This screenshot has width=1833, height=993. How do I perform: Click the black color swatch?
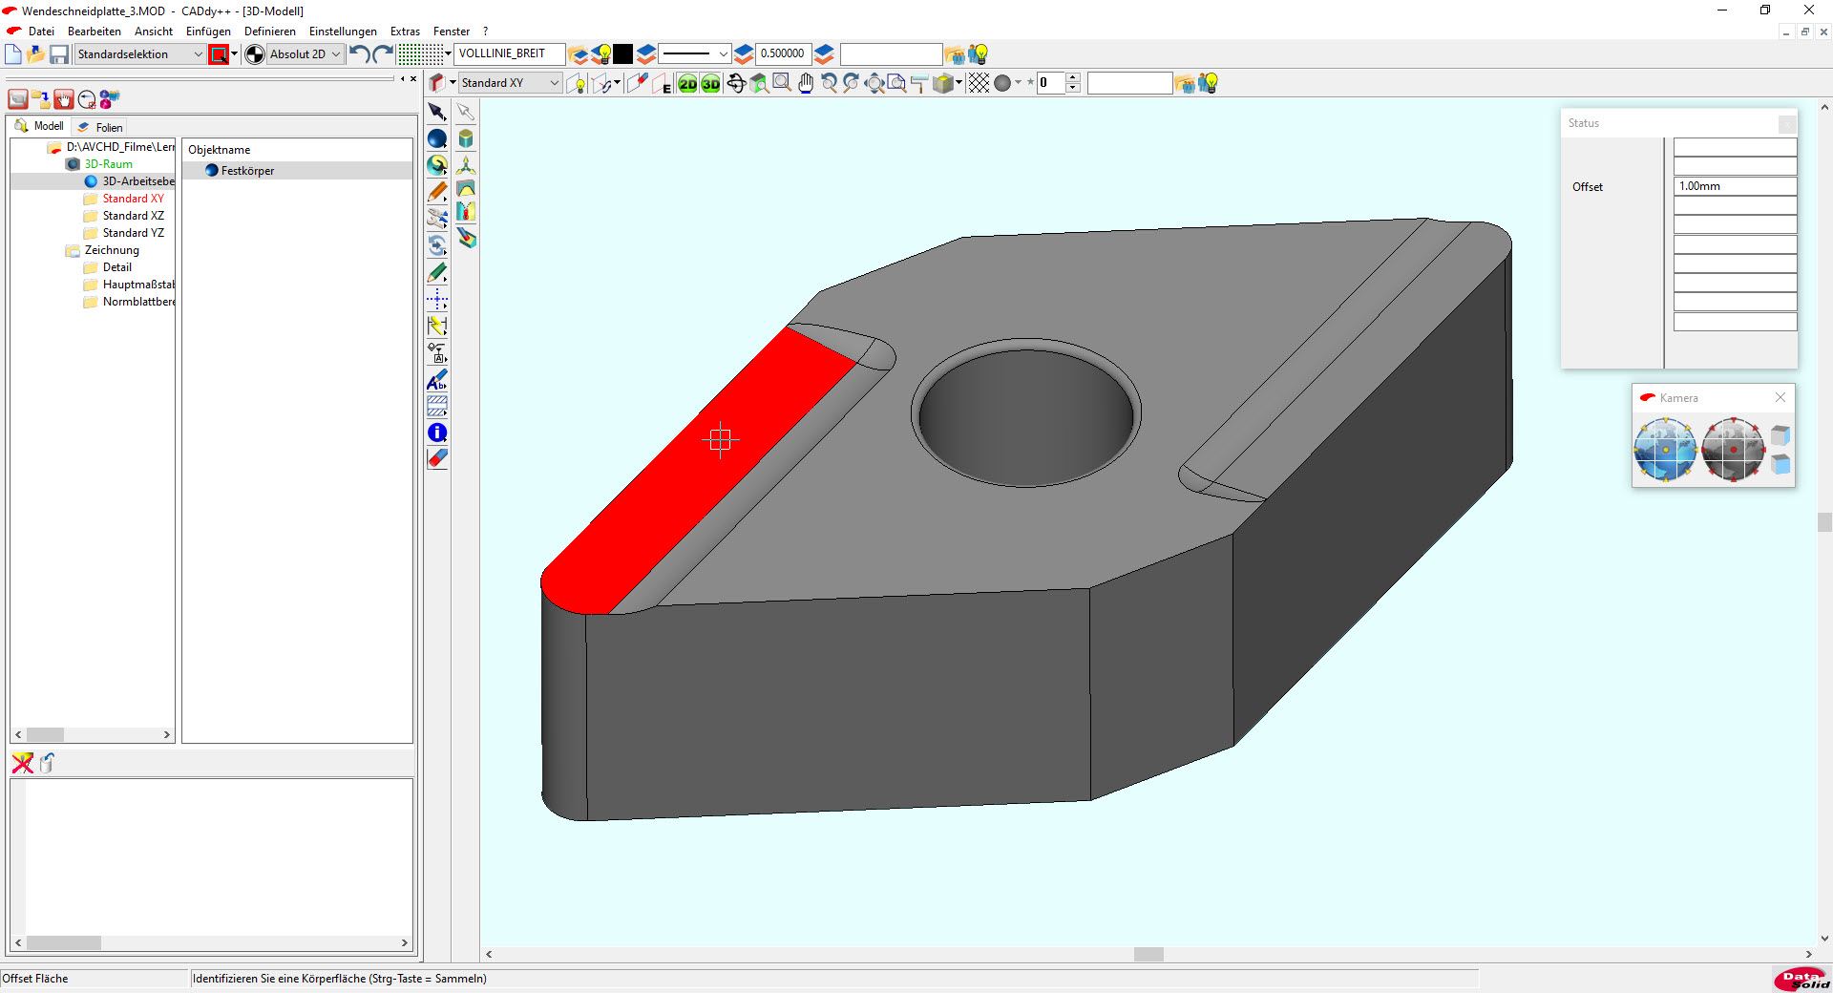pyautogui.click(x=622, y=54)
